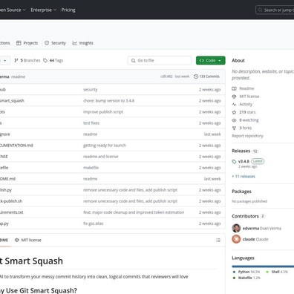Open the README outline list icon
Image resolution: width=294 pixels, height=294 pixels.
[x=218, y=240]
